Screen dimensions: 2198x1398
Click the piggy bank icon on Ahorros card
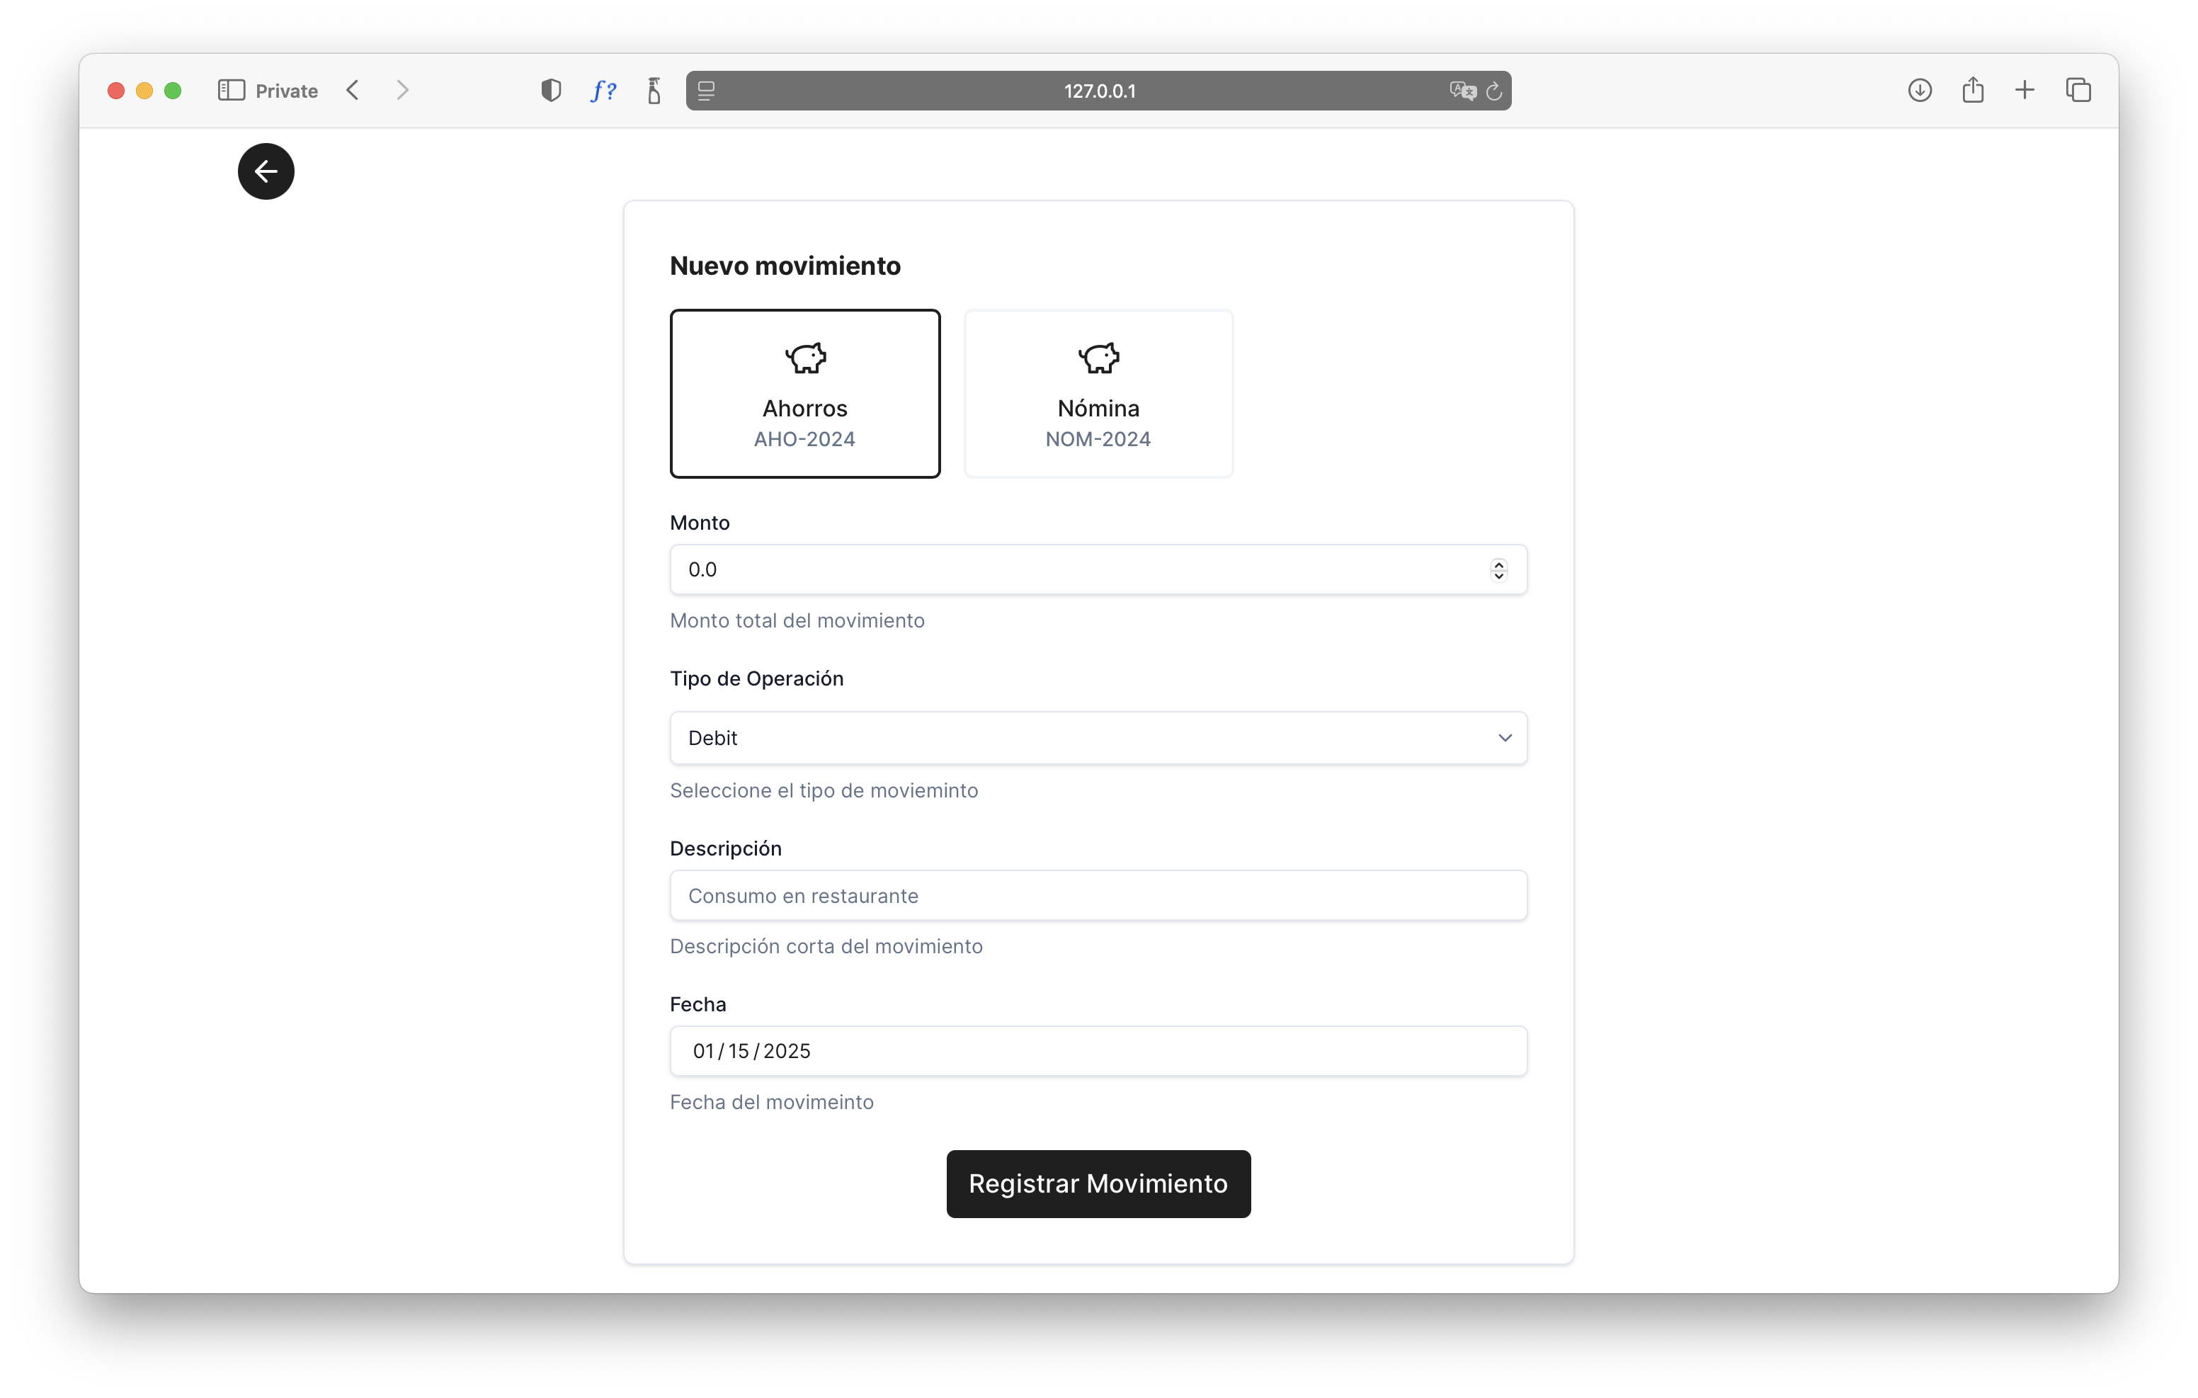(804, 358)
